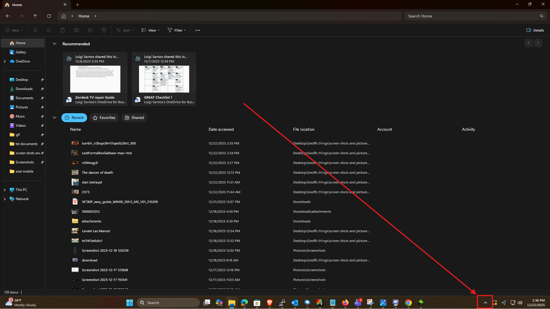550x309 pixels.
Task: Open the See more three-dots menu
Action: pos(198,30)
